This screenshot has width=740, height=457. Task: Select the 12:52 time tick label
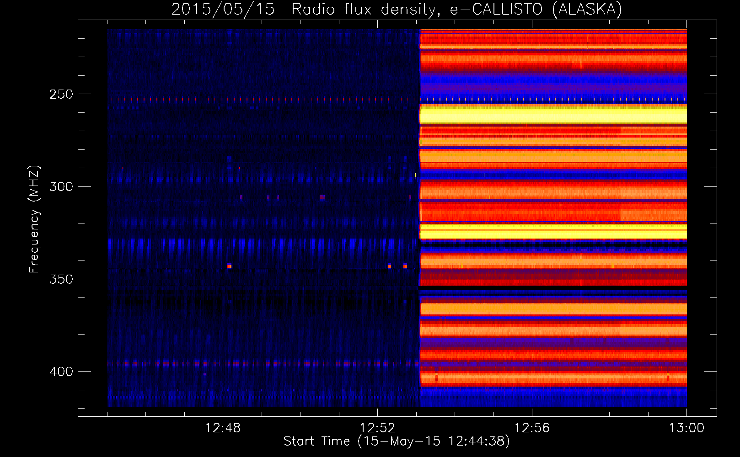click(x=377, y=428)
